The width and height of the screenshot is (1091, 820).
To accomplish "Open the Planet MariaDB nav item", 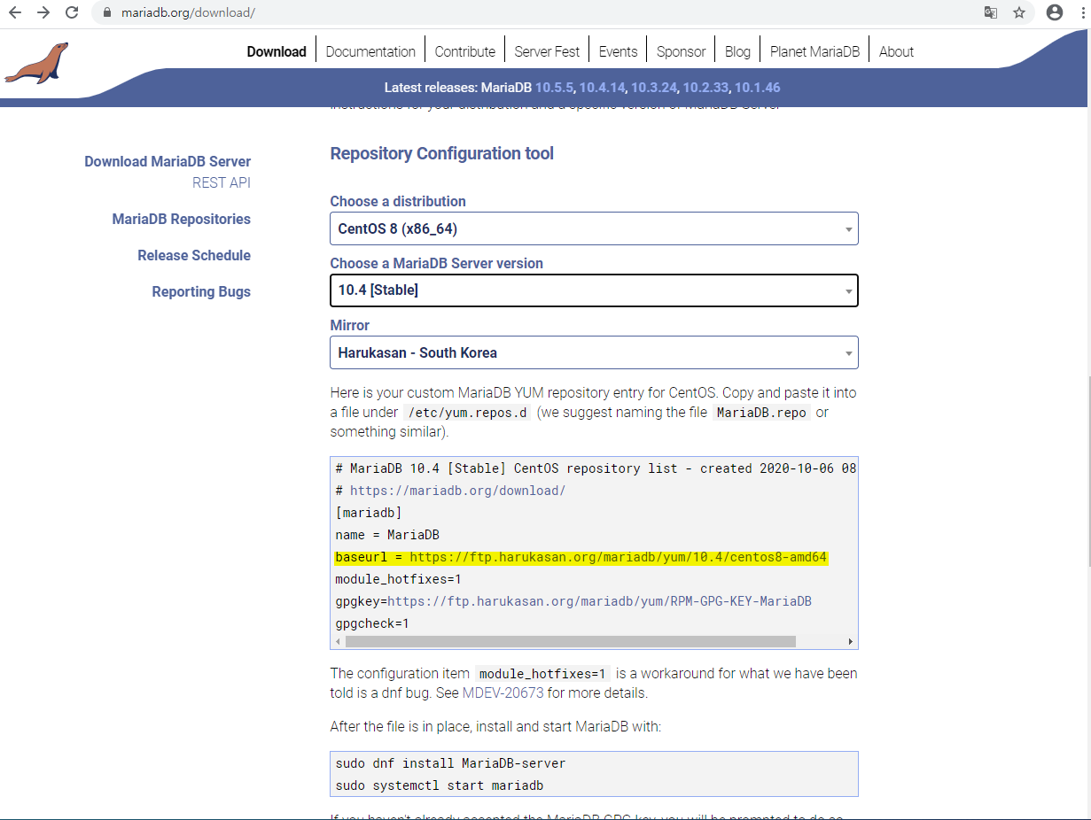I will click(814, 51).
